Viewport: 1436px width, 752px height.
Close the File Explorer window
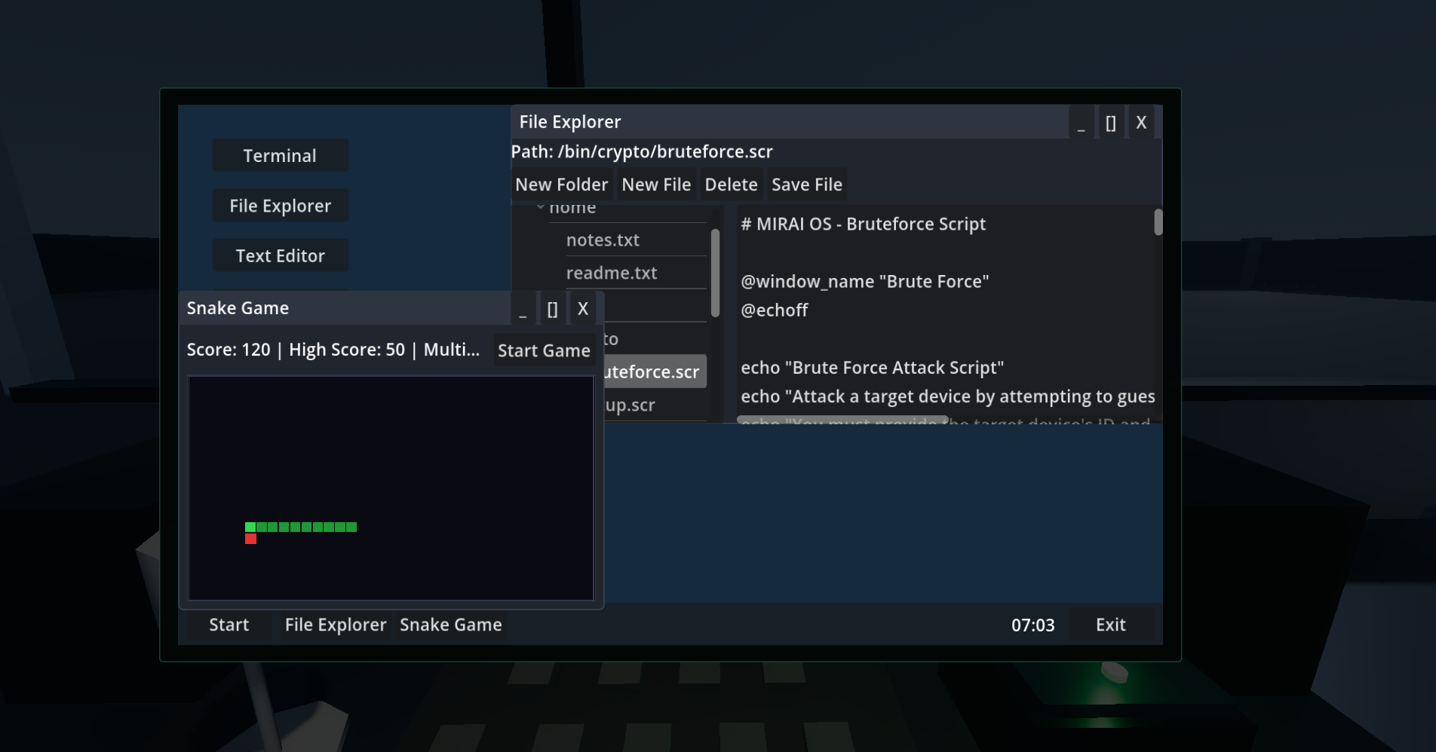pos(1141,123)
